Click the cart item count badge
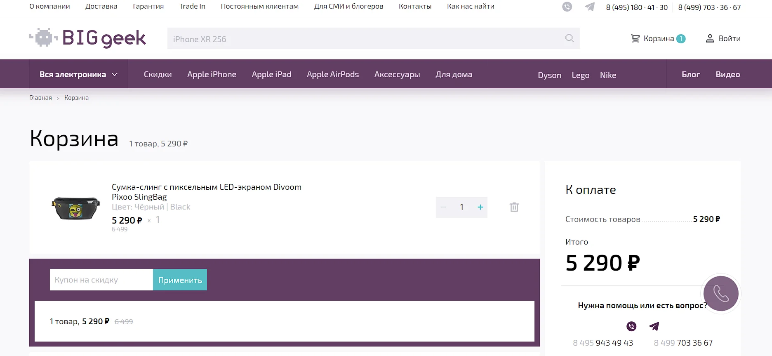 pyautogui.click(x=681, y=39)
